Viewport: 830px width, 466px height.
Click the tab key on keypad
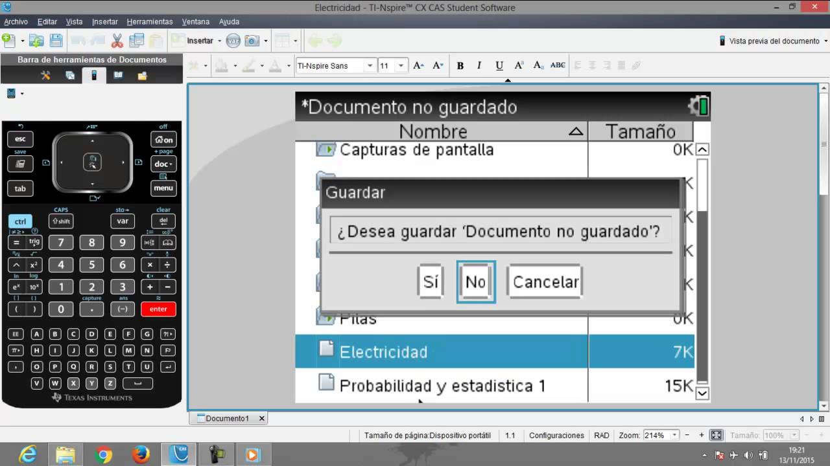click(x=20, y=188)
